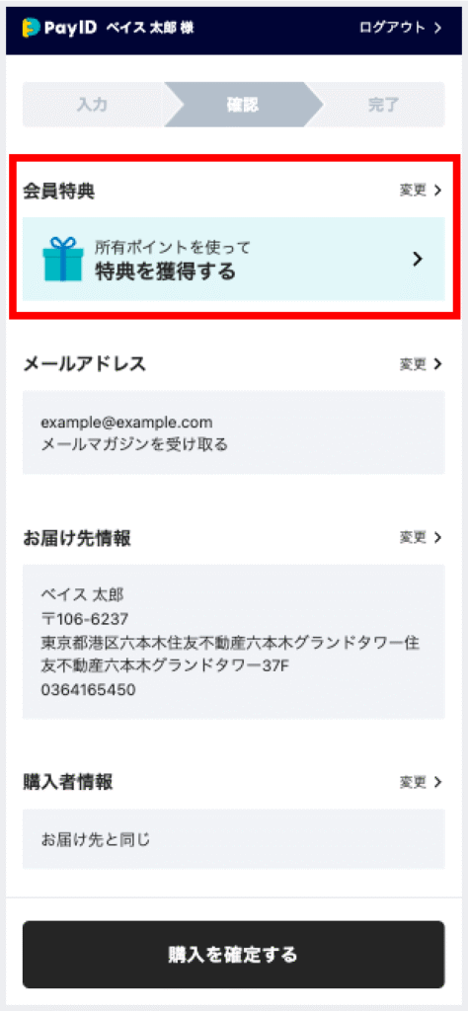Viewport: 468px width, 1011px height.
Task: Click the gift box icon
Action: (63, 260)
